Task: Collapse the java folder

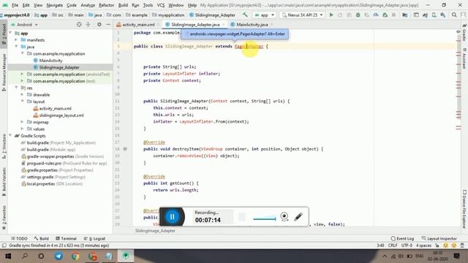Action: (x=16, y=47)
